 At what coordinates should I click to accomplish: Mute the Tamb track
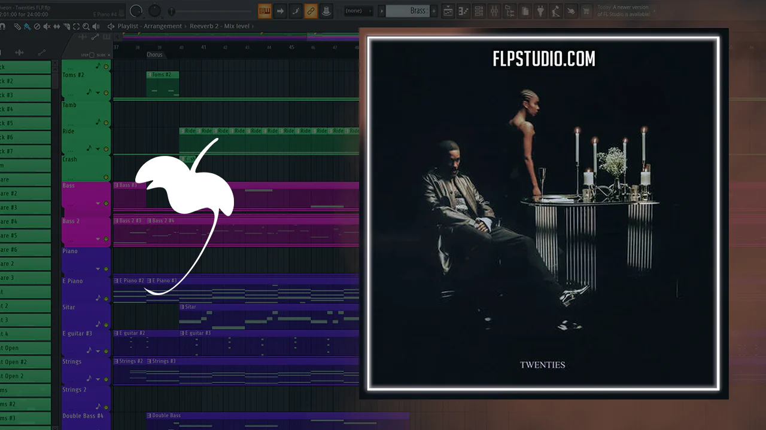[x=107, y=122]
